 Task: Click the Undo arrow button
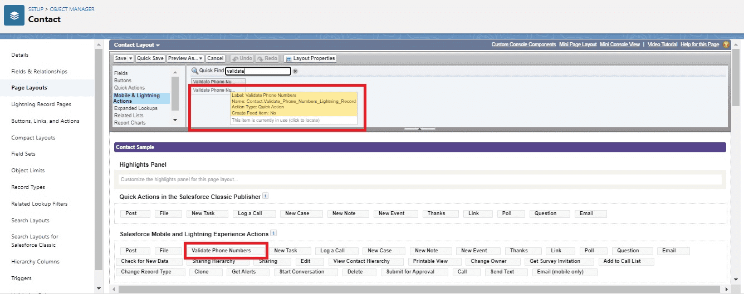242,58
